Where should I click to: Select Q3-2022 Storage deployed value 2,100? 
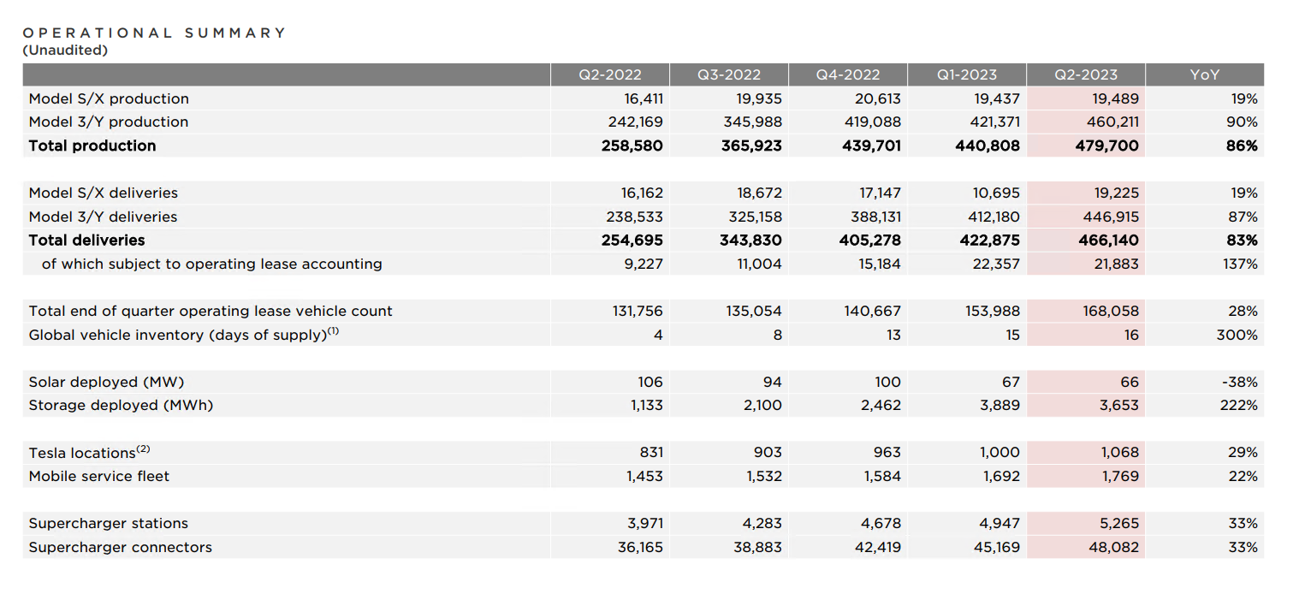[762, 406]
